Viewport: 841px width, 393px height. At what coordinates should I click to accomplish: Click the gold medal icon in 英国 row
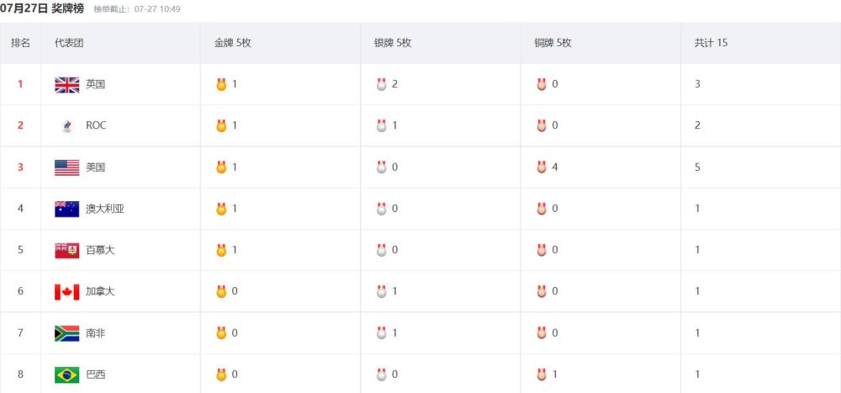[222, 84]
